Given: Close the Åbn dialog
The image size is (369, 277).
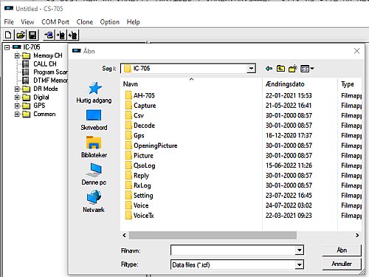Looking at the screenshot, I should click(356, 51).
